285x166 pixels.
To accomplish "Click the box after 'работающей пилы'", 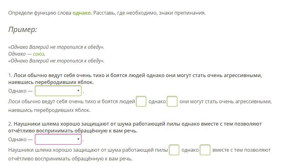I will coord(174,150).
